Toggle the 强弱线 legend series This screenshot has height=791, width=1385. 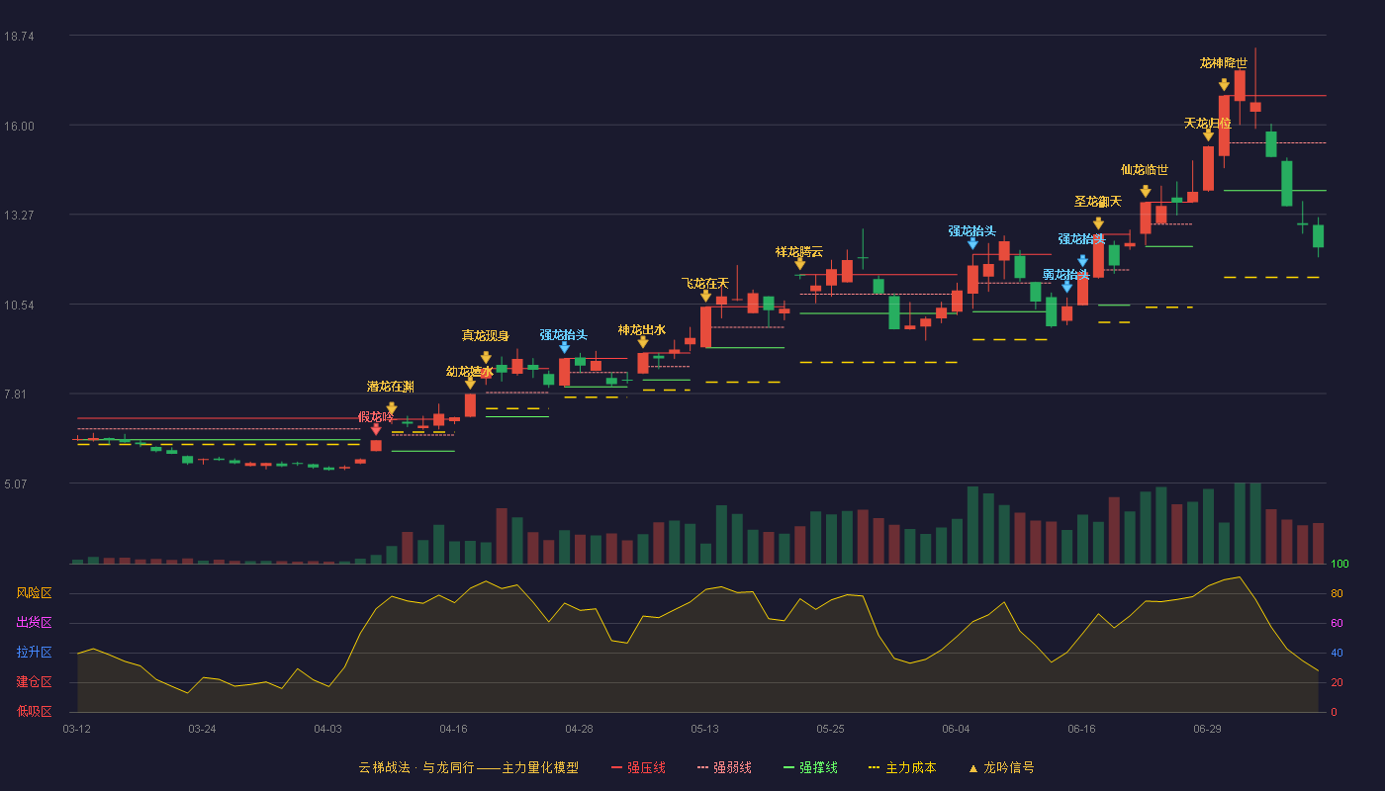coord(724,767)
